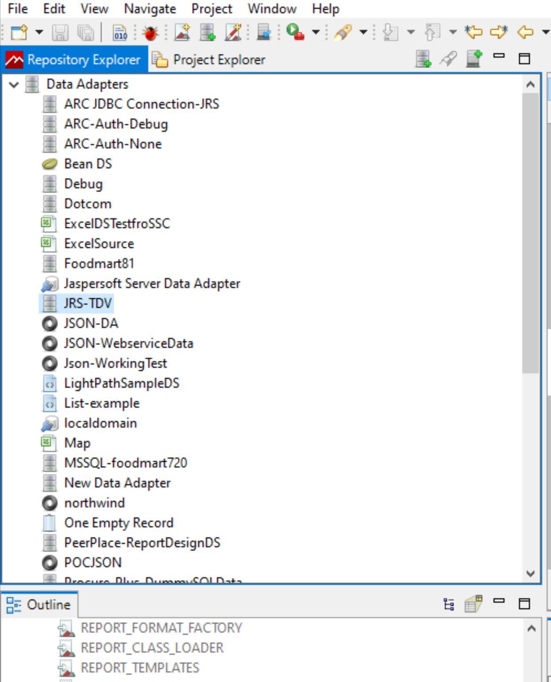This screenshot has height=682, width=551.
Task: Open the View menu
Action: point(94,9)
